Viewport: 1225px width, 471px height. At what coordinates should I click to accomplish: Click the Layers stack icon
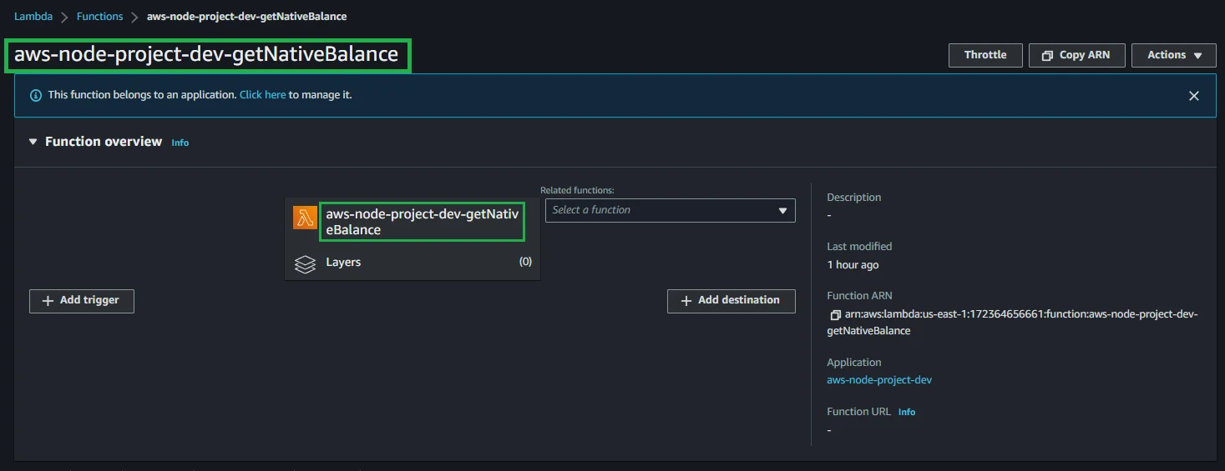305,263
